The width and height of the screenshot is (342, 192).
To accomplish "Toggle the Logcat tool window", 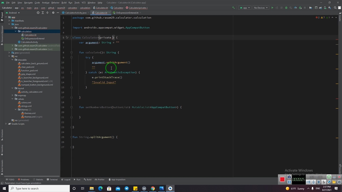I will 65,179.
